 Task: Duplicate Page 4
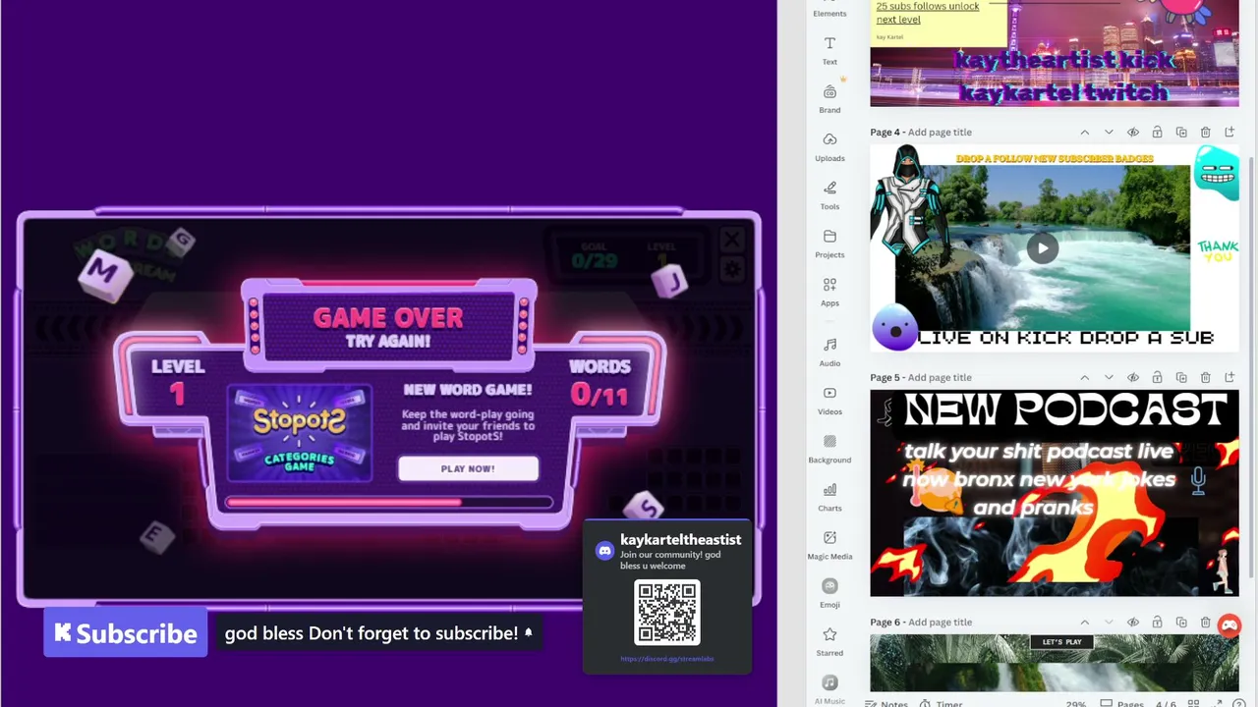(x=1181, y=133)
